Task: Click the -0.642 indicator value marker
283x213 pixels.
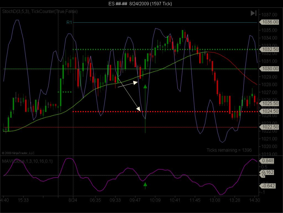Action: tap(267, 186)
